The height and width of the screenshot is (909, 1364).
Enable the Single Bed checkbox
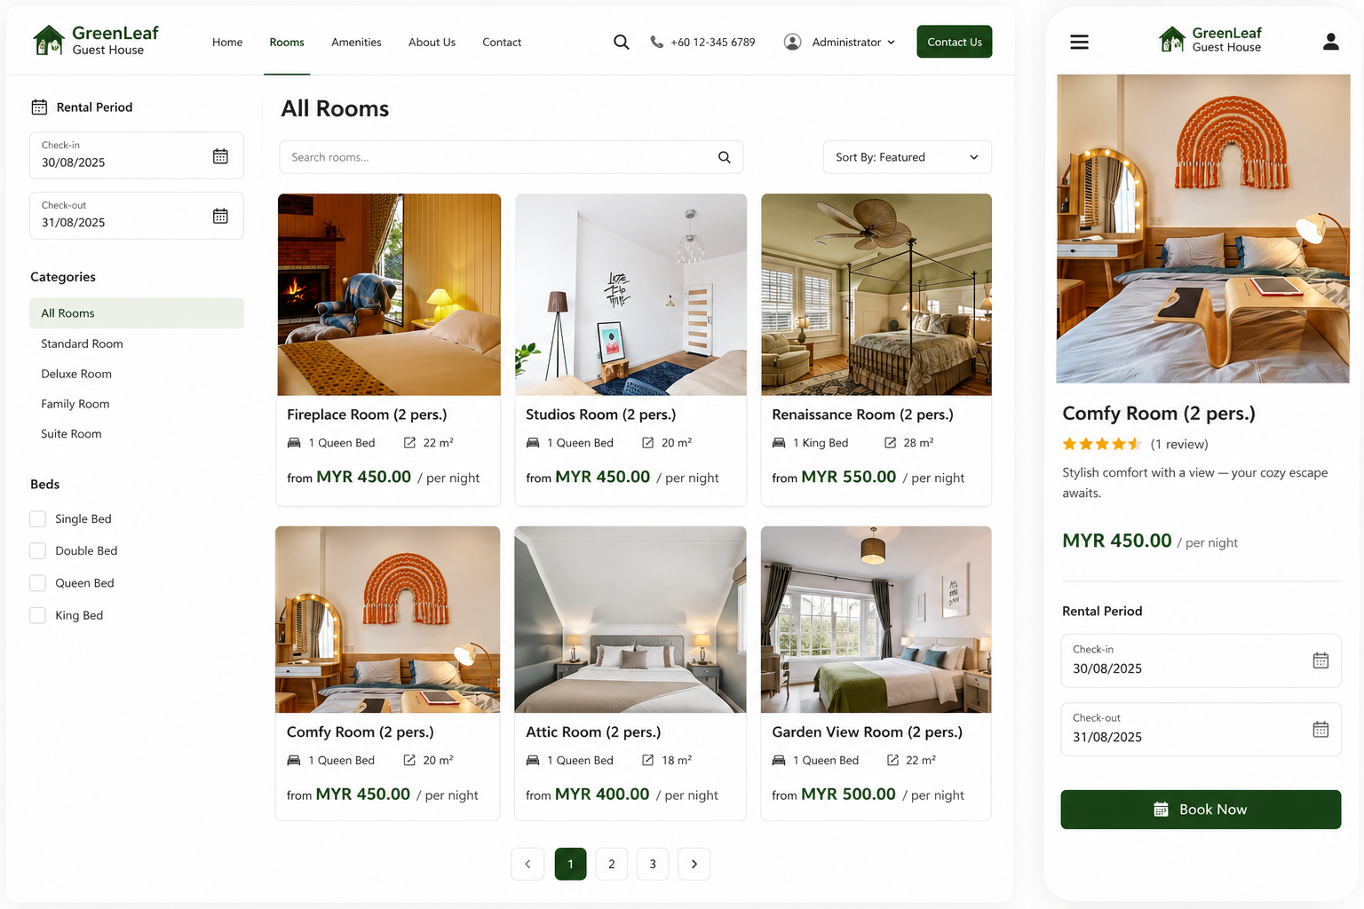tap(37, 518)
